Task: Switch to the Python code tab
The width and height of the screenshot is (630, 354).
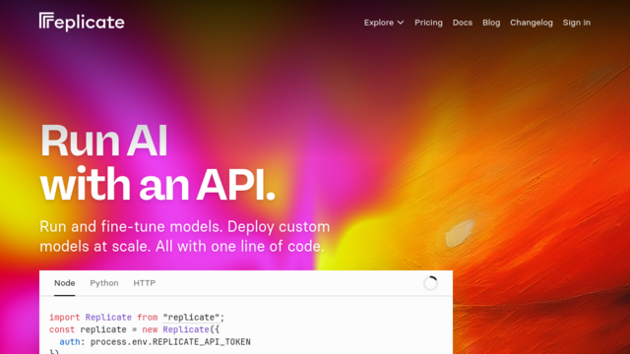Action: click(x=104, y=283)
